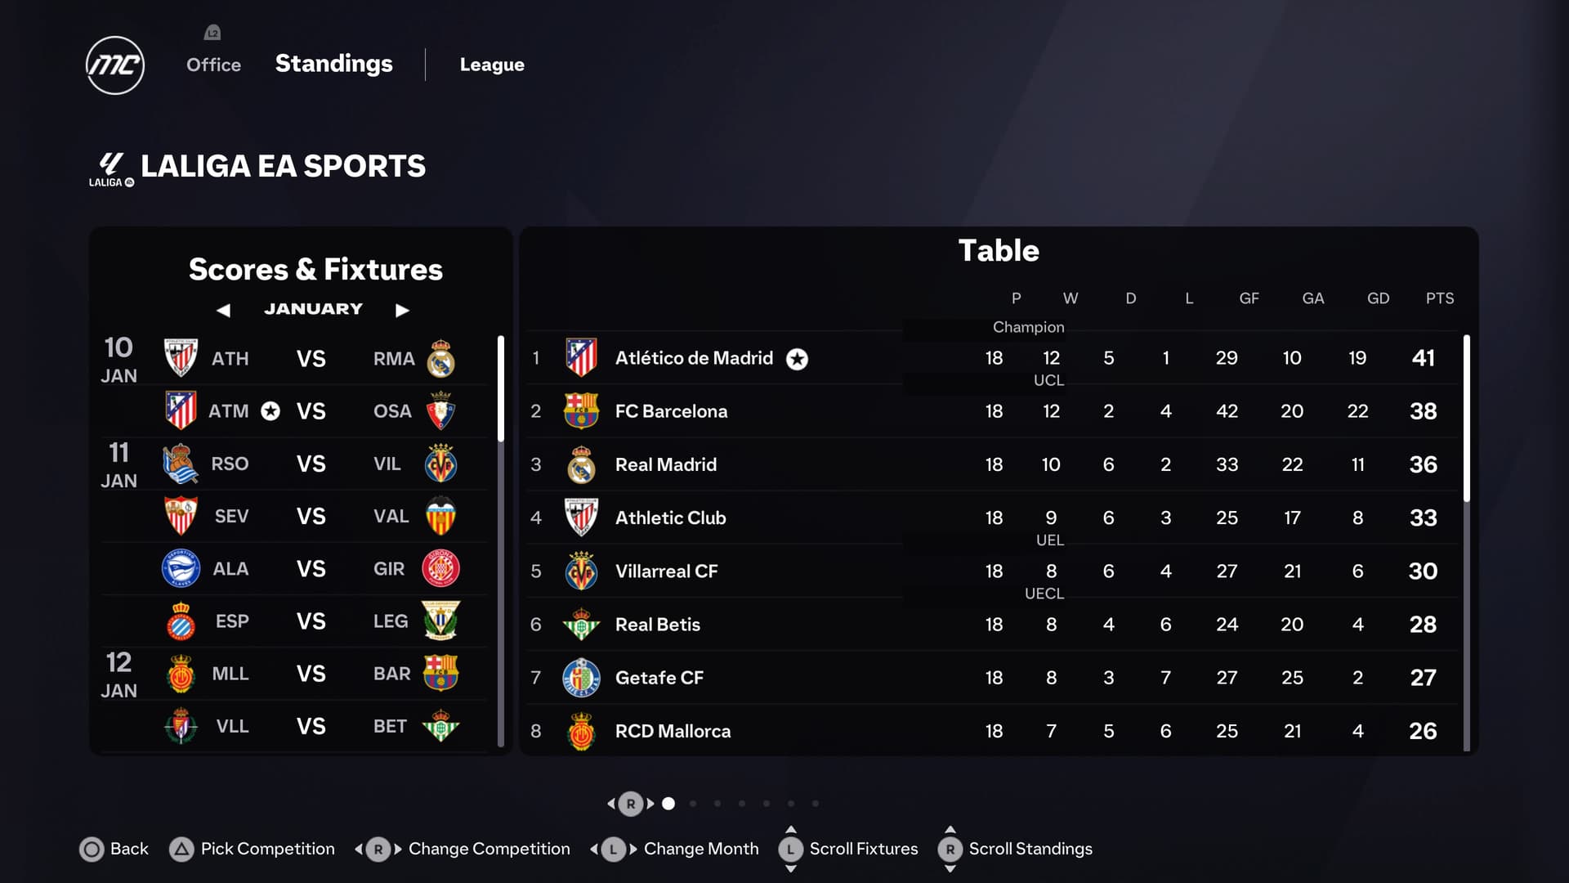Image resolution: width=1569 pixels, height=883 pixels.
Task: Select the second page indicator dot
Action: (x=693, y=804)
